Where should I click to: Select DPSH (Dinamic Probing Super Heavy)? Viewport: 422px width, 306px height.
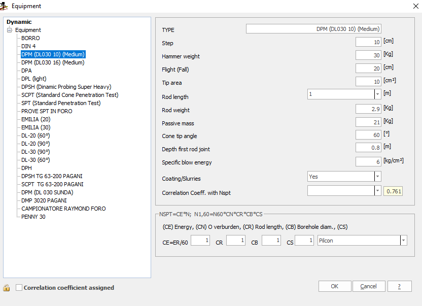point(66,87)
